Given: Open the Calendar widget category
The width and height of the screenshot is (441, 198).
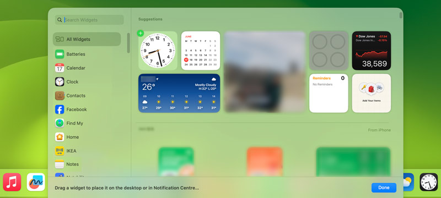Looking at the screenshot, I should point(87,68).
